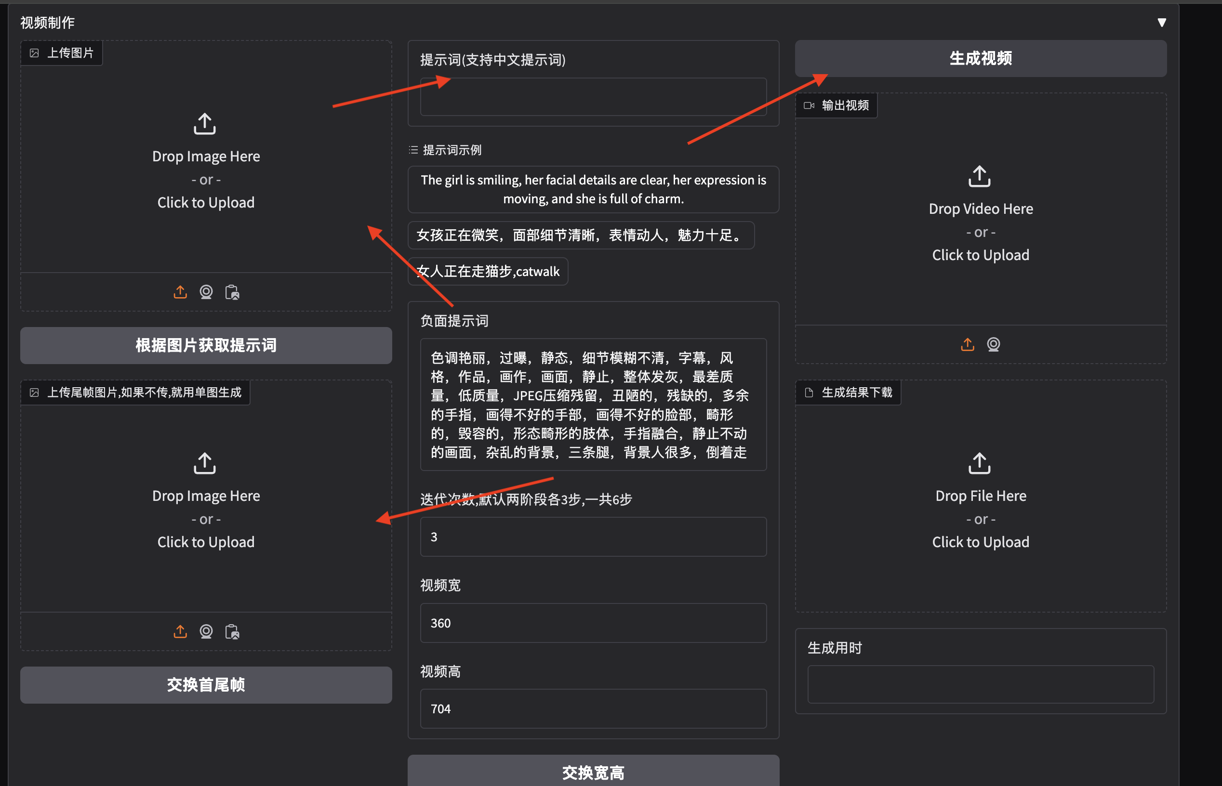Click 'Click to Upload' in 输出视频 area
The height and width of the screenshot is (786, 1222).
pos(981,255)
